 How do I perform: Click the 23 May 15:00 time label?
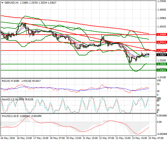[x=140, y=138]
